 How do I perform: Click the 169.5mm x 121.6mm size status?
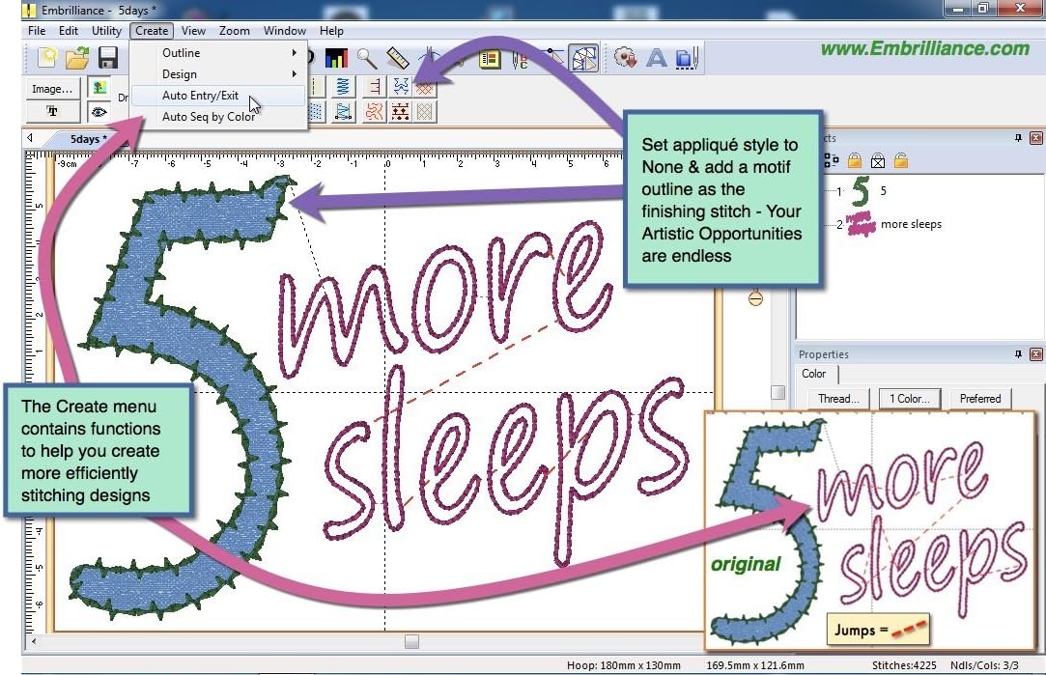pyautogui.click(x=754, y=665)
